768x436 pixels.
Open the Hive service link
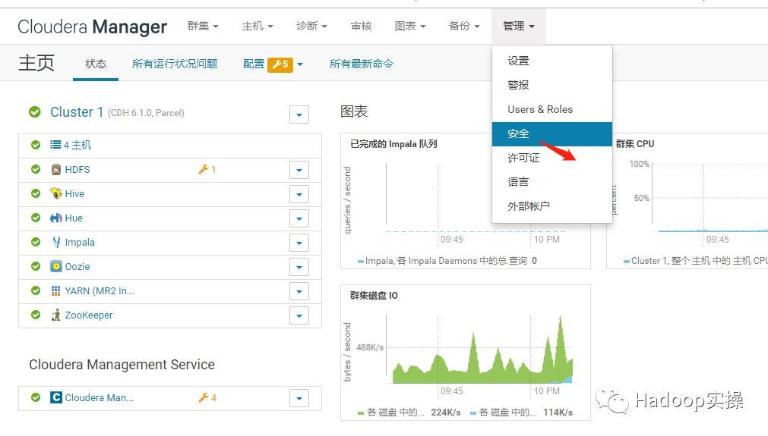74,194
